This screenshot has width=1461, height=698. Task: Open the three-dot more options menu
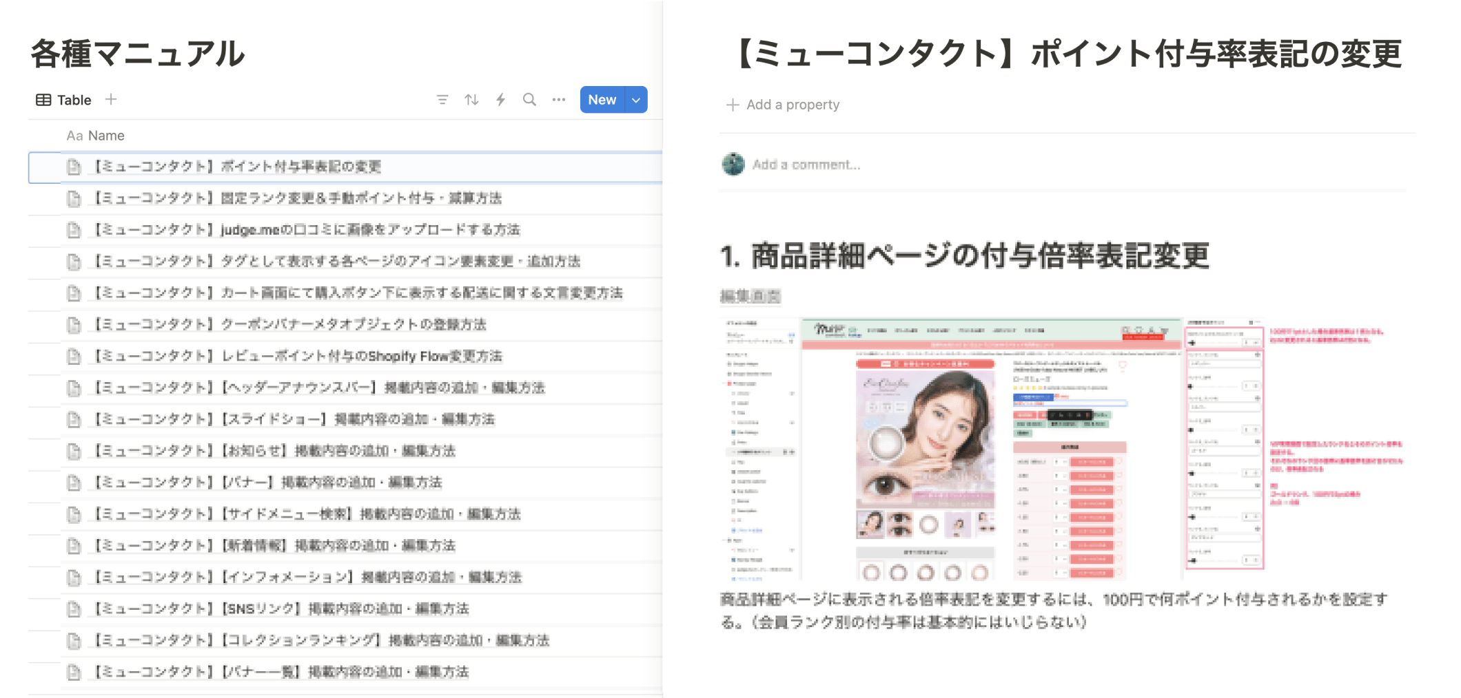point(559,100)
